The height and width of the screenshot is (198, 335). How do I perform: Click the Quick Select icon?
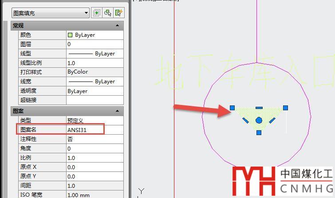click(118, 13)
